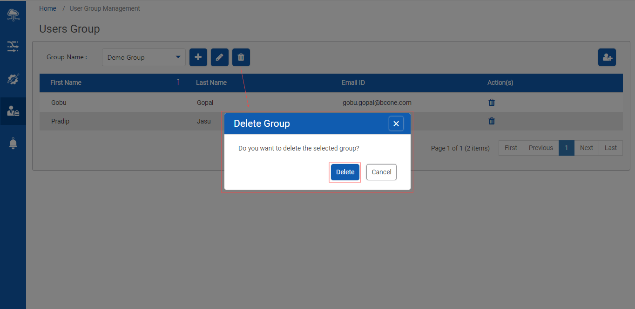
Task: Sort ascending arrow in First Name column
Action: pos(178,82)
